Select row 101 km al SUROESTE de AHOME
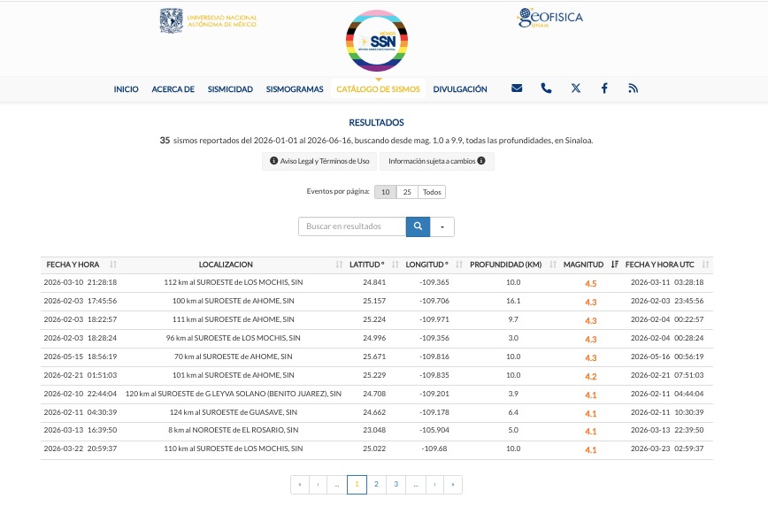The height and width of the screenshot is (506, 768). point(377,376)
